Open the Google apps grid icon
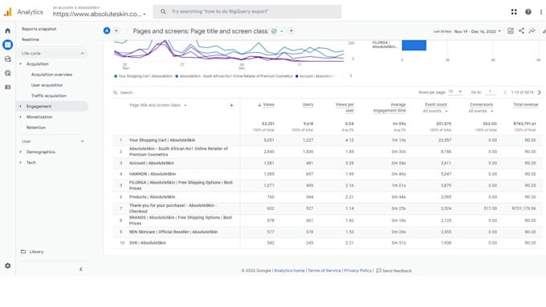Screen dimensions: 546x307 tap(514, 12)
